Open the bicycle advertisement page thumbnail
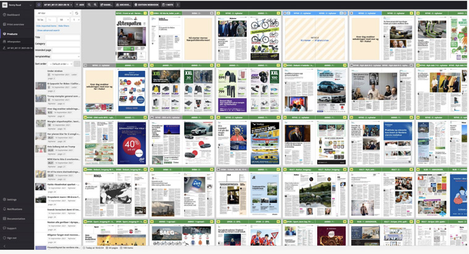 coord(264,39)
